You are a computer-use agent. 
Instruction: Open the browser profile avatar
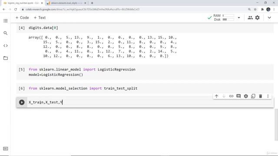point(268,10)
